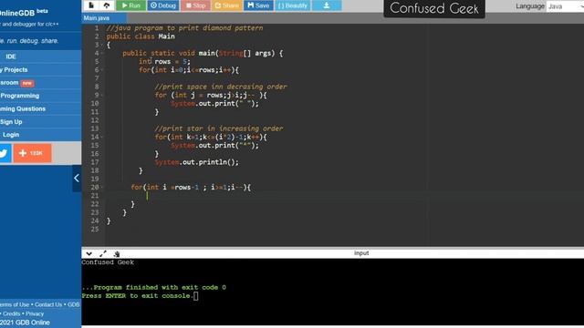Create a new file with the file icon
Viewport: 584px width, 328px height.
(x=91, y=5)
